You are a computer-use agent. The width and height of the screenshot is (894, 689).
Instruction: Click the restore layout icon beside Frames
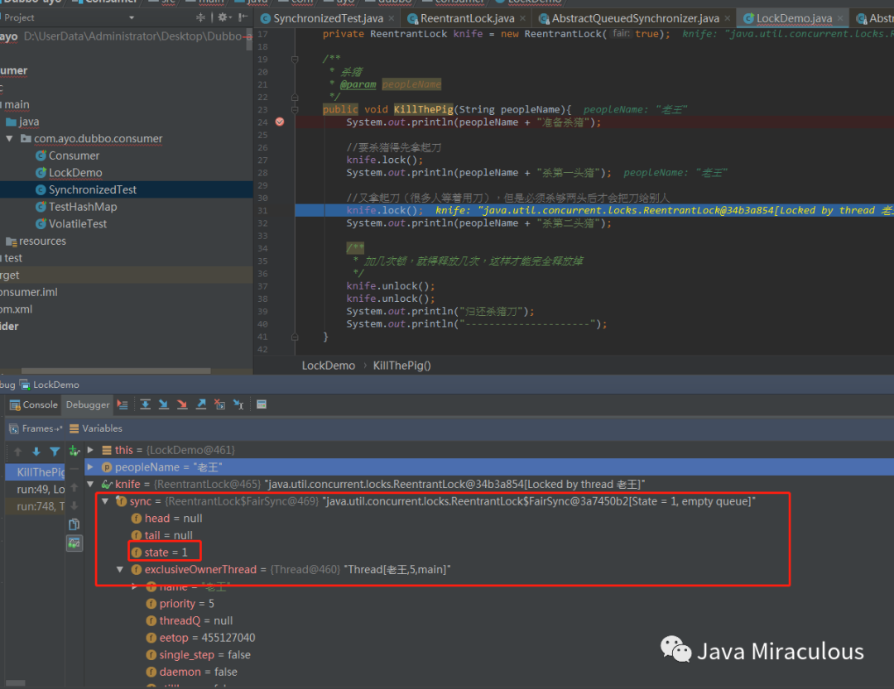59,428
